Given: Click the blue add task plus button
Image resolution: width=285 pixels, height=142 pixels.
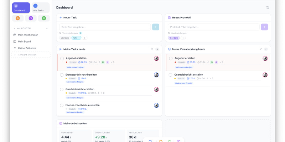Looking at the screenshot, I should point(156,27).
